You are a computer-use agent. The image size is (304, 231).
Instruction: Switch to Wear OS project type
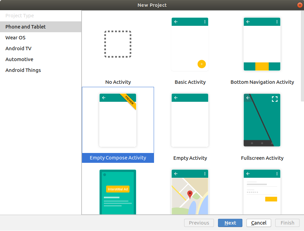(x=41, y=38)
